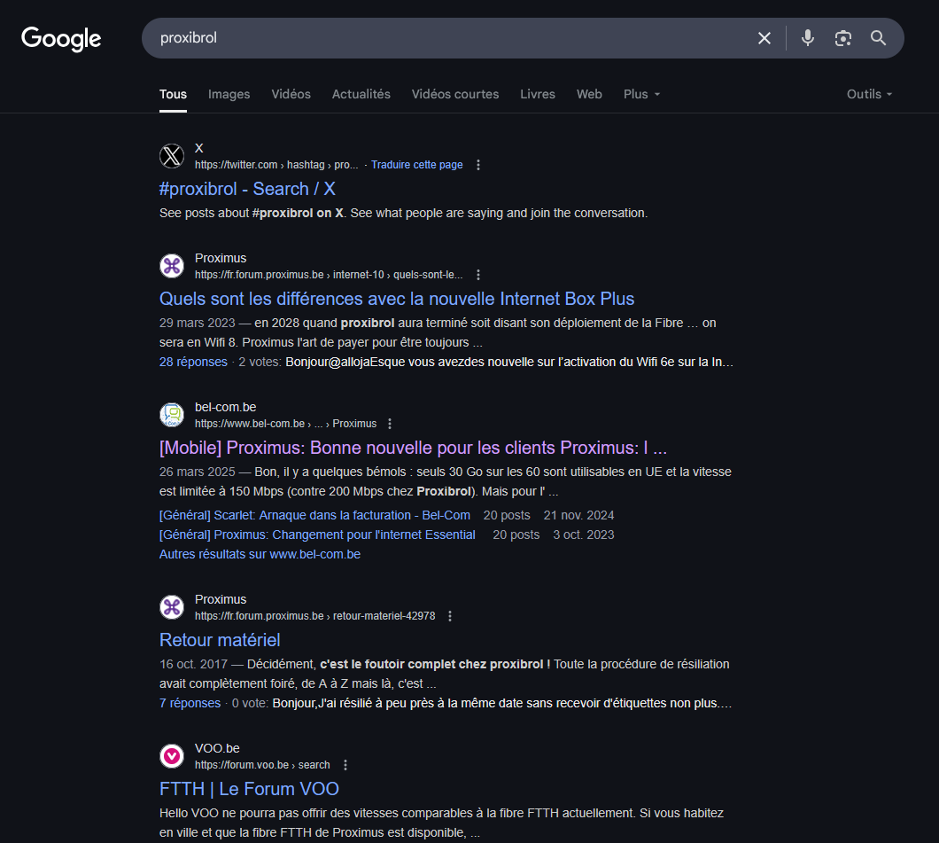The width and height of the screenshot is (939, 843).
Task: Switch to the Vidéos tab
Action: [291, 94]
